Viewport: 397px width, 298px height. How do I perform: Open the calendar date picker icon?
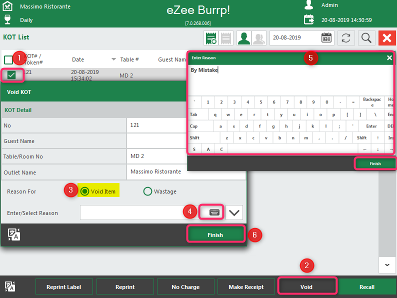point(326,38)
